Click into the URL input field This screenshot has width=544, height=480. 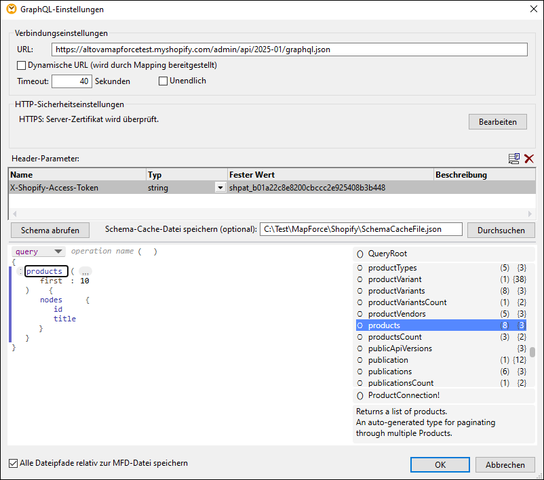click(x=290, y=49)
